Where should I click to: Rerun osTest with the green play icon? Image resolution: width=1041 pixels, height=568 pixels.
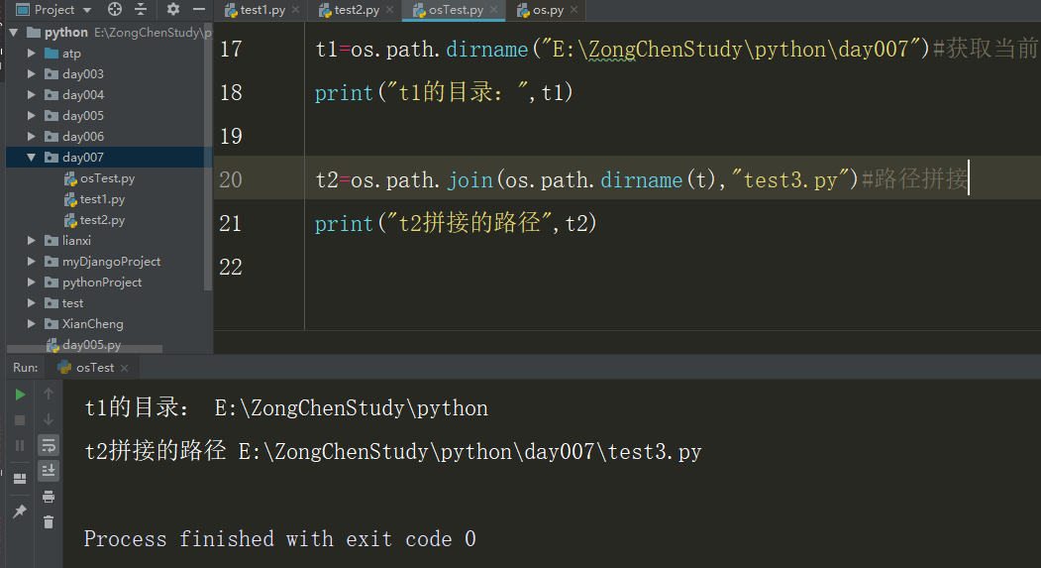click(20, 395)
